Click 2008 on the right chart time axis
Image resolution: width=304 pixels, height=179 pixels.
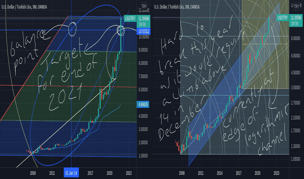(x=182, y=173)
